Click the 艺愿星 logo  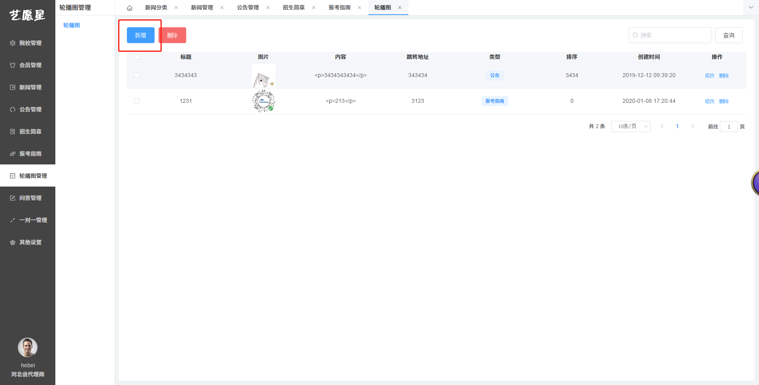pyautogui.click(x=27, y=15)
